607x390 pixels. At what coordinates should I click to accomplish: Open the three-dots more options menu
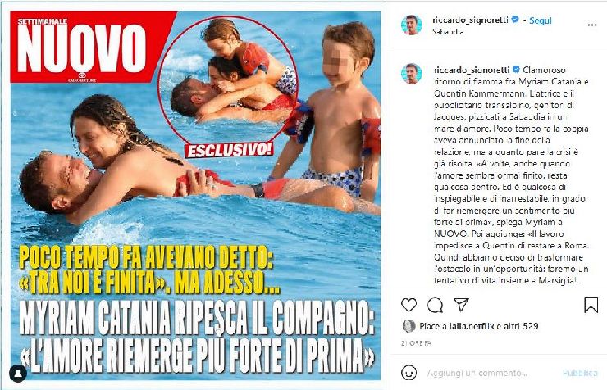(592, 25)
